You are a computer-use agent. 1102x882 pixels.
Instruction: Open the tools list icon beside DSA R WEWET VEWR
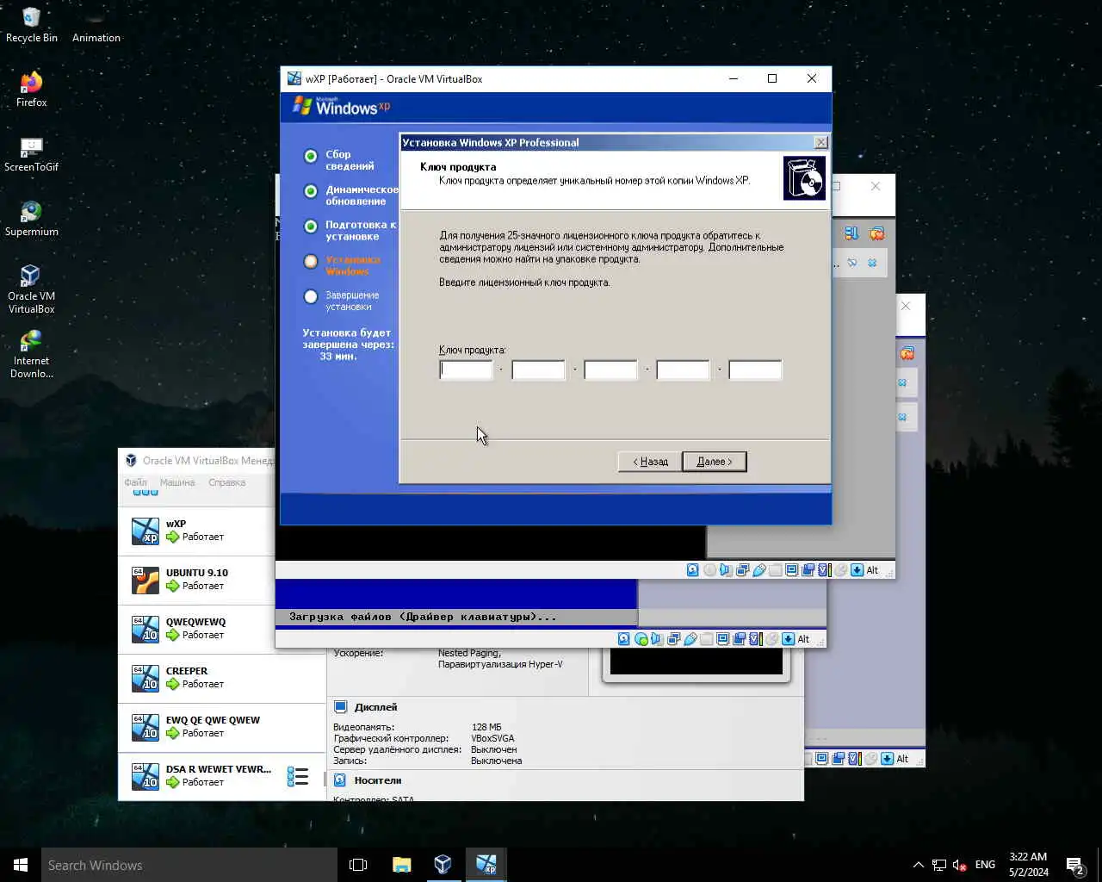tap(298, 777)
